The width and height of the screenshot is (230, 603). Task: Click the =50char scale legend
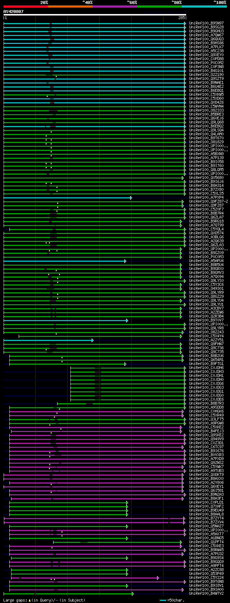pos(172,600)
